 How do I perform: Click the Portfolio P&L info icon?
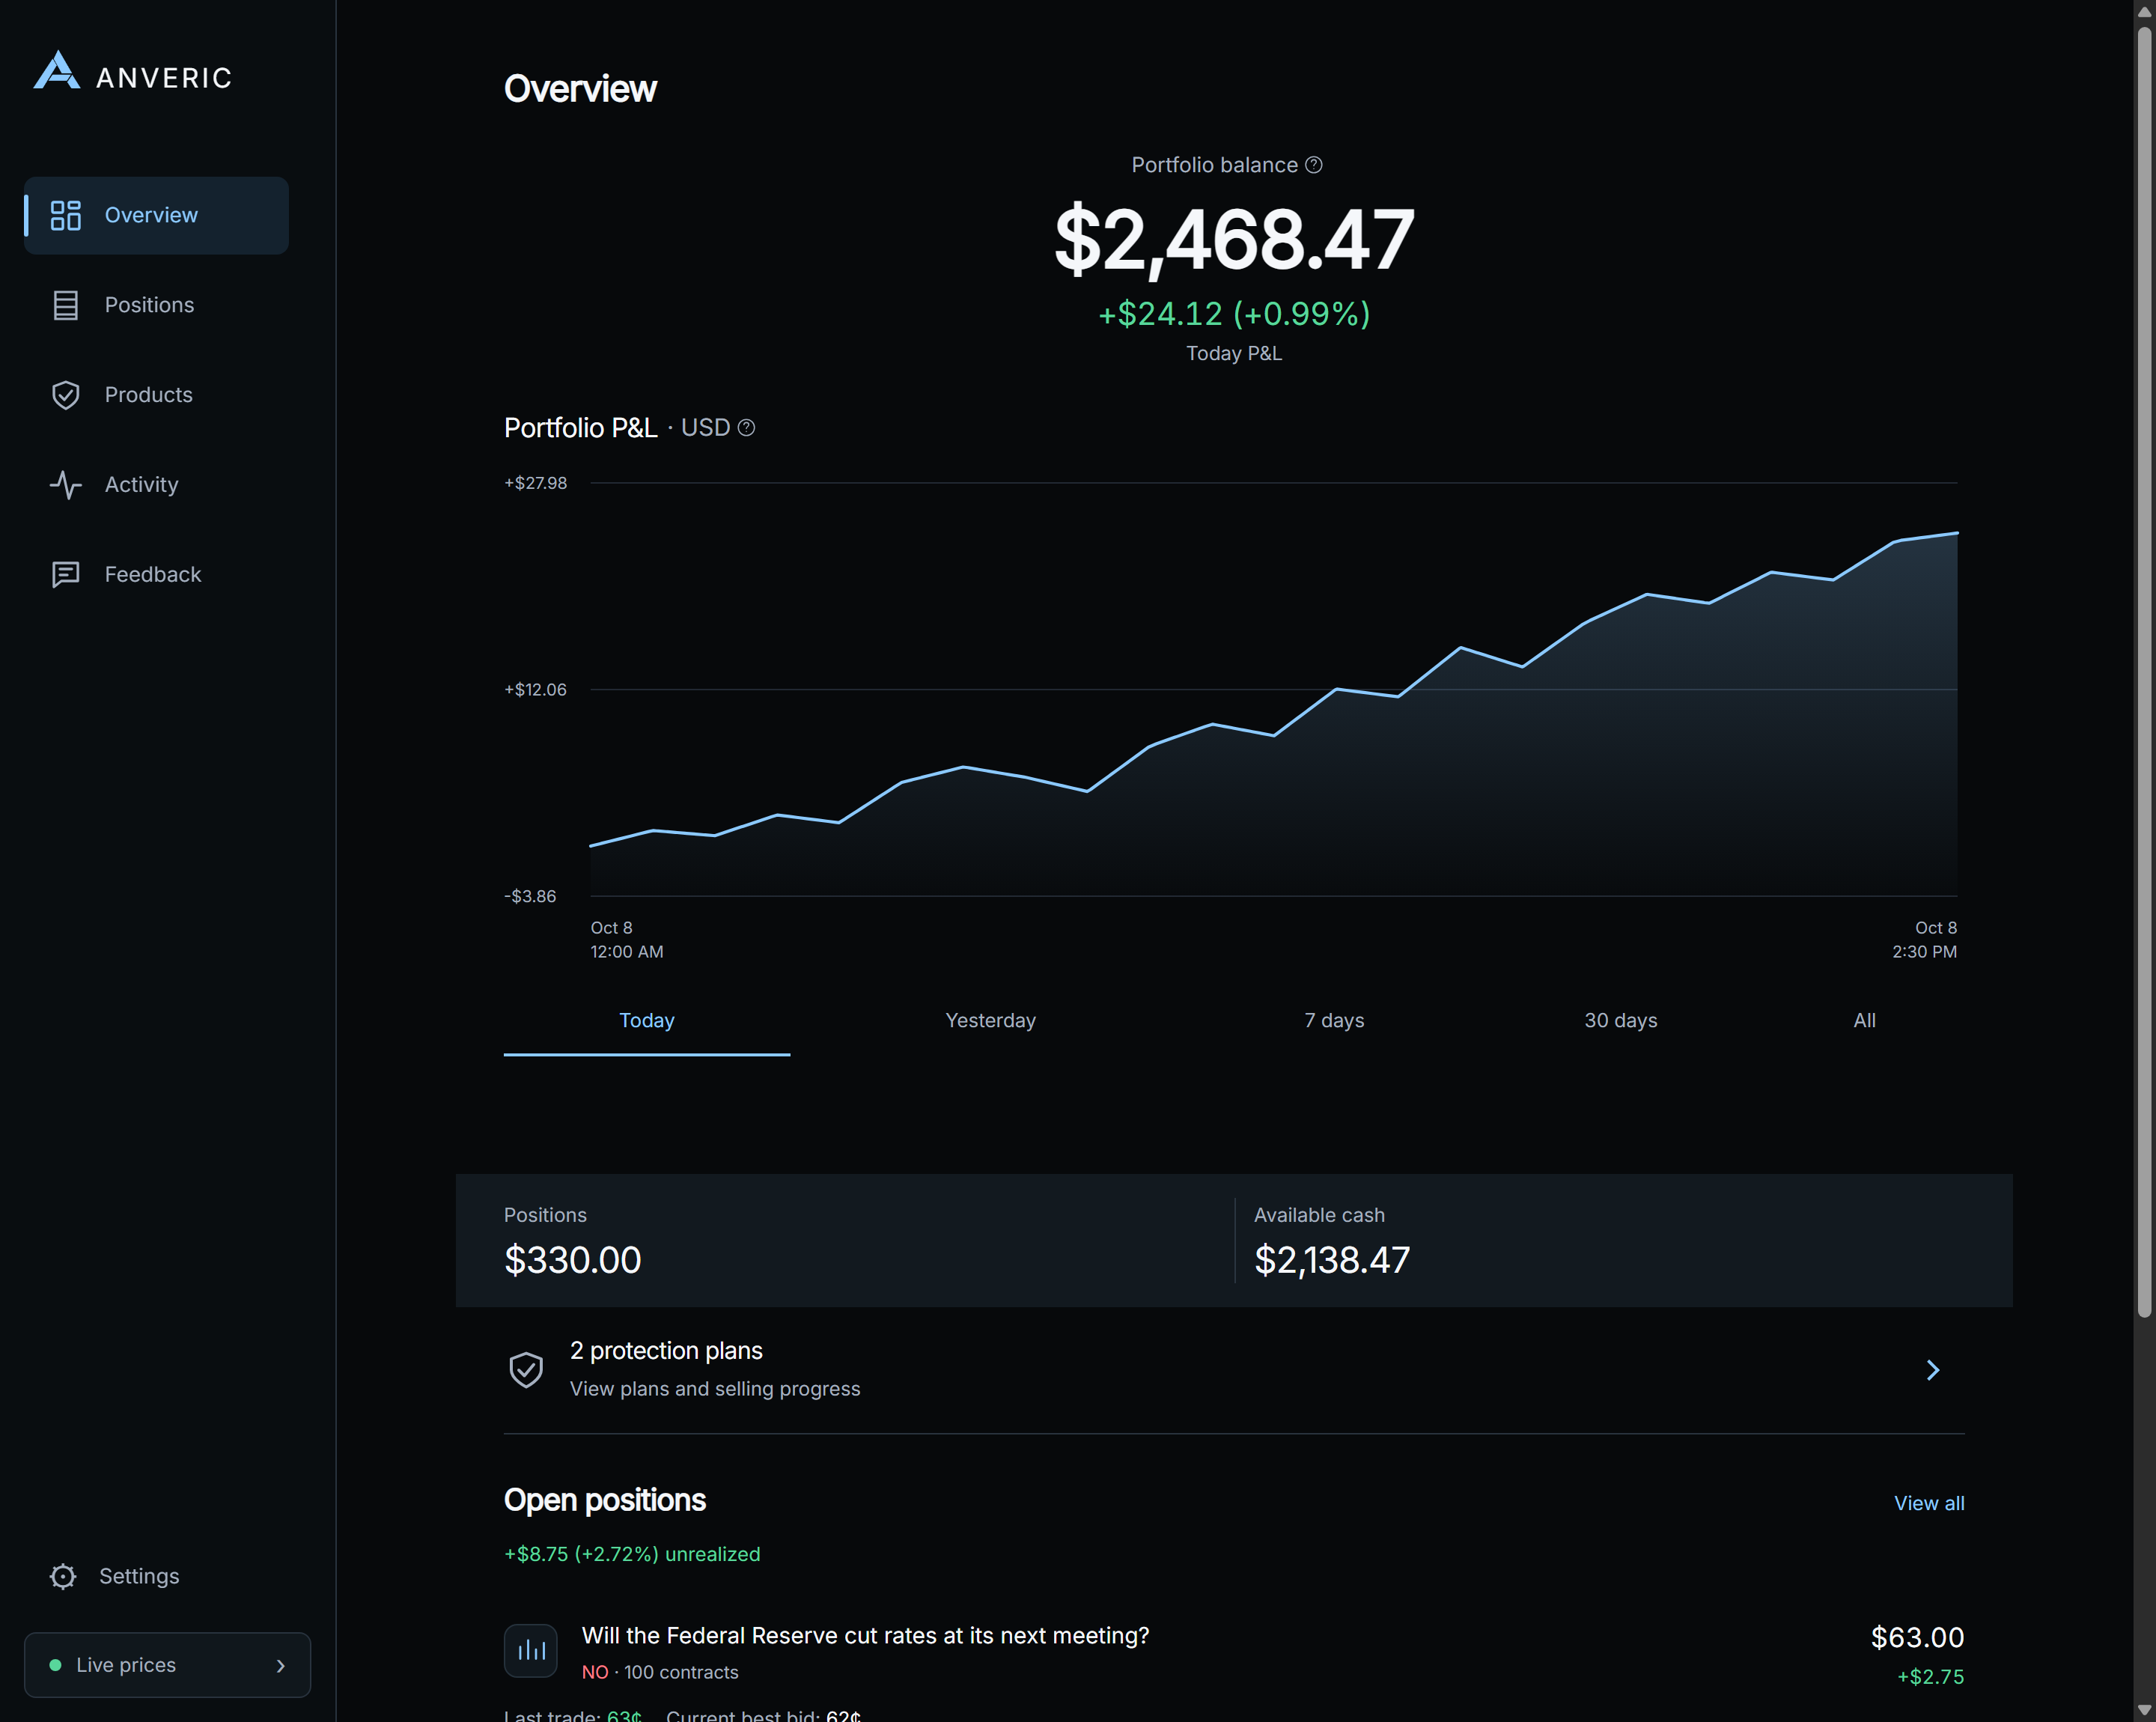[x=746, y=428]
